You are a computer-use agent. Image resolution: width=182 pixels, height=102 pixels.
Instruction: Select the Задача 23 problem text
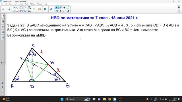[x=93, y=27]
